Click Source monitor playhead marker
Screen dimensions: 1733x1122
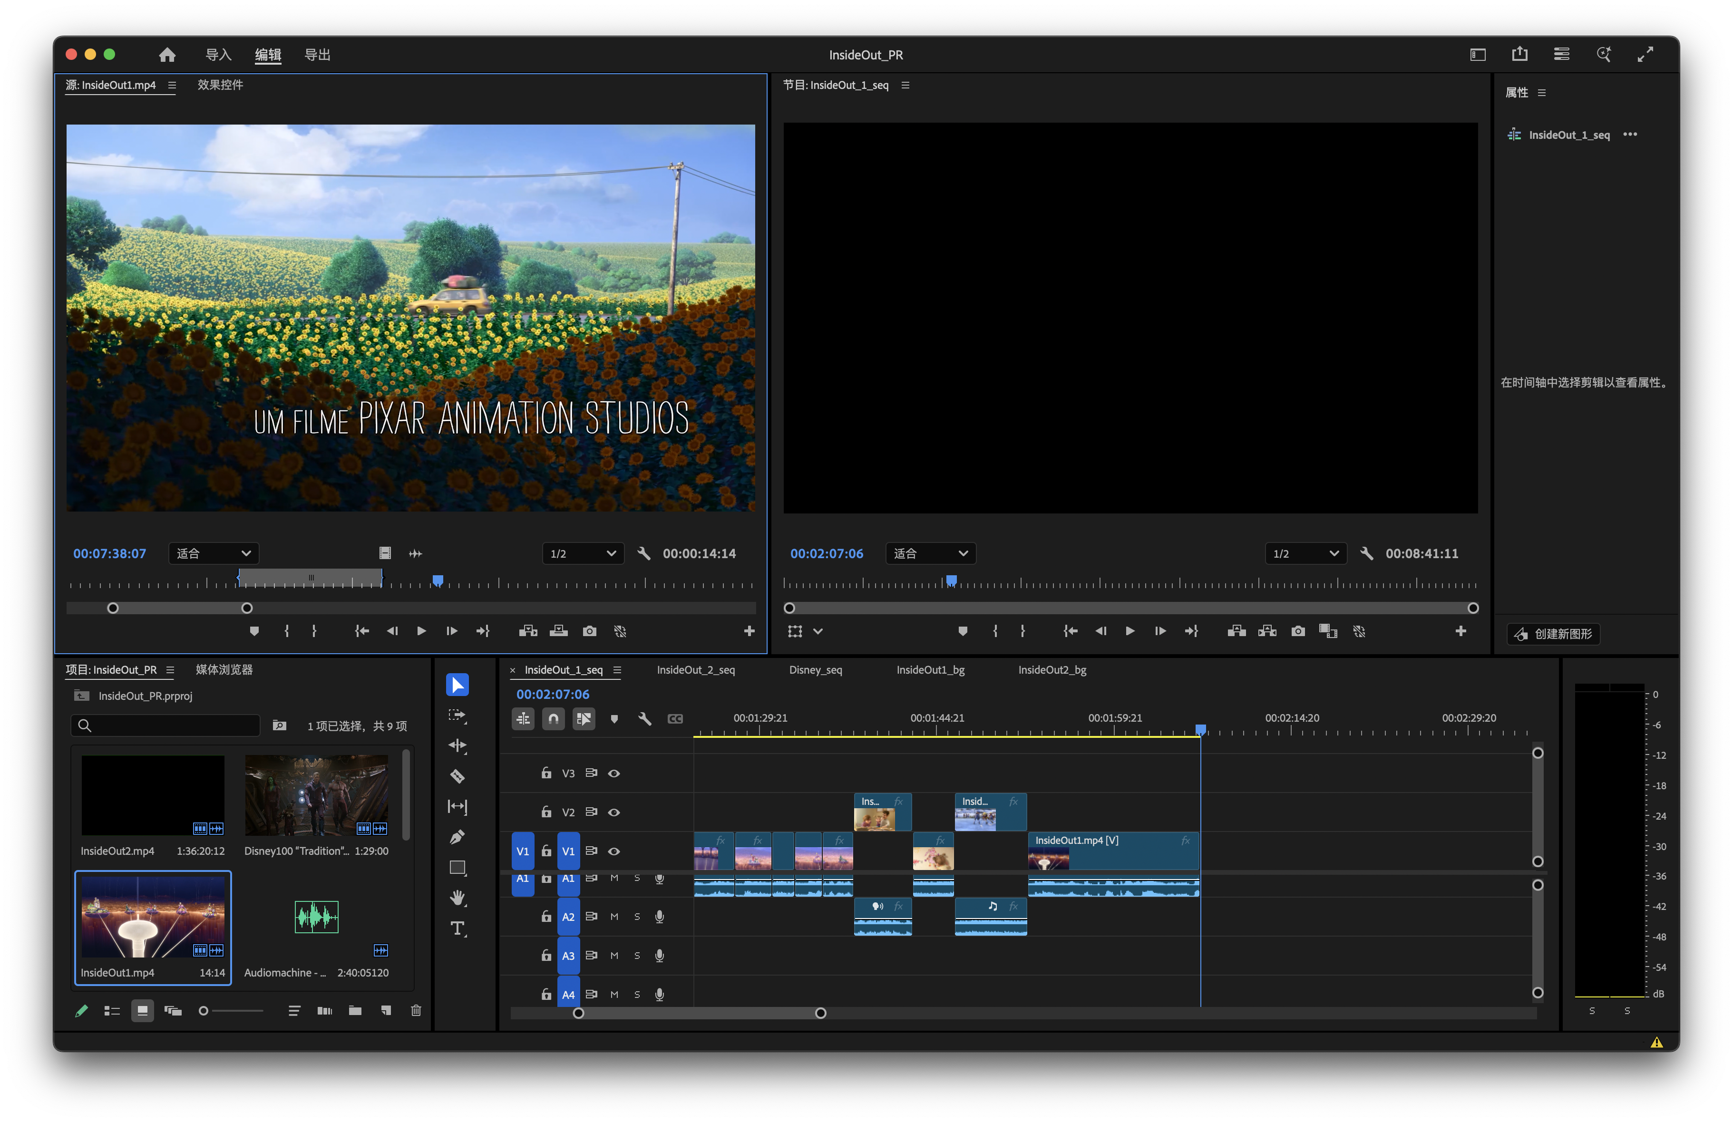(x=438, y=580)
